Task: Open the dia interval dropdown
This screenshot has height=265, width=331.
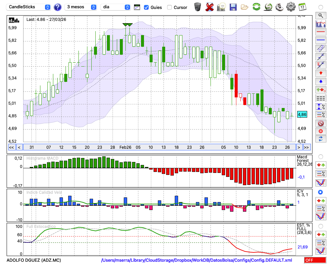Action: click(115, 7)
